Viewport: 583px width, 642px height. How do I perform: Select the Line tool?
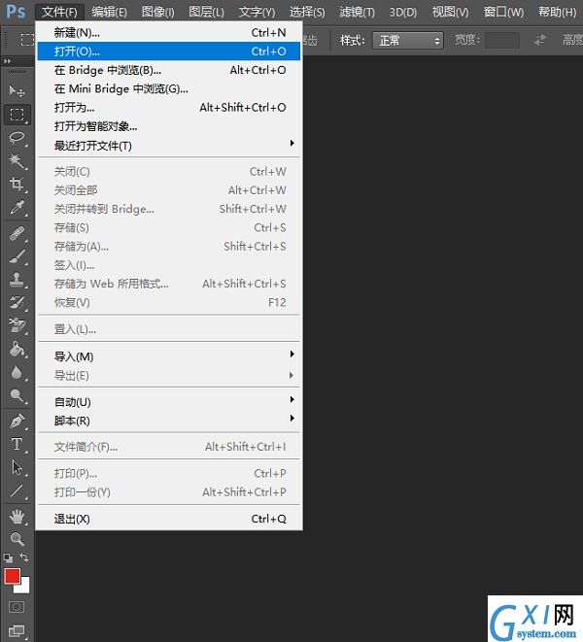pyautogui.click(x=17, y=490)
